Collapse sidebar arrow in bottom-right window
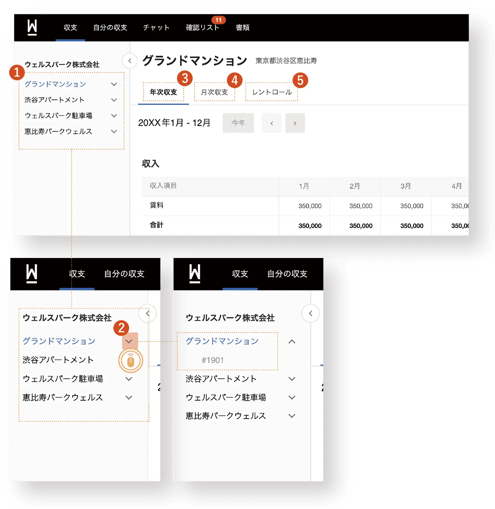This screenshot has width=495, height=509. point(310,313)
